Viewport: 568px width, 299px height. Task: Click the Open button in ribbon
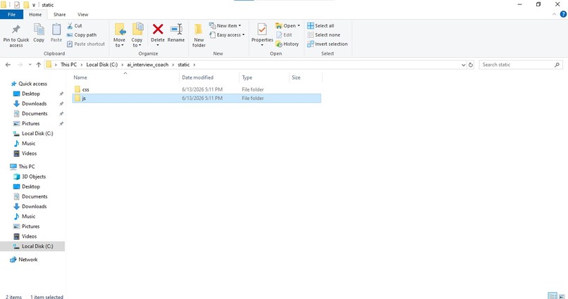(x=288, y=25)
